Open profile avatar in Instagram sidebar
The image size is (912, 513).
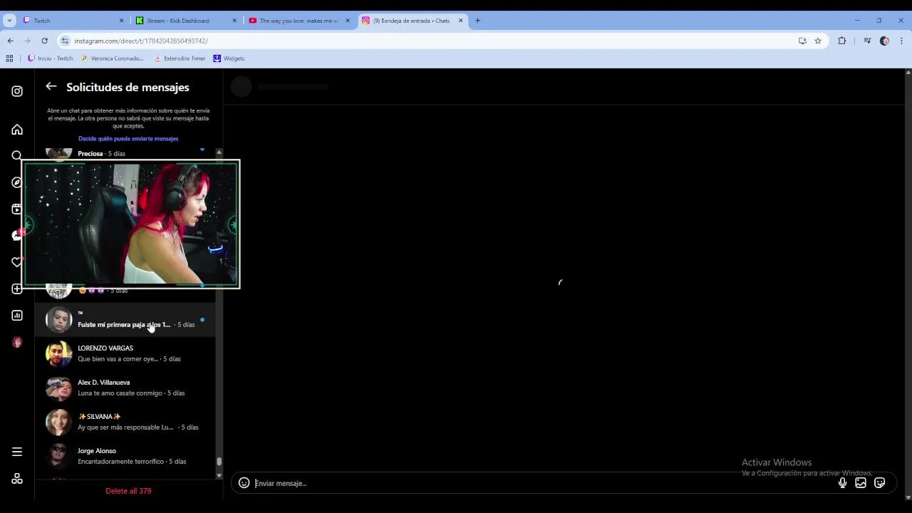click(x=17, y=343)
